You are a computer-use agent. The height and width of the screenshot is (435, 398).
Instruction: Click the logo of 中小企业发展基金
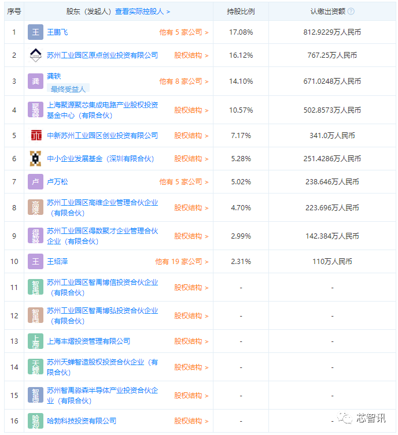[x=35, y=158]
